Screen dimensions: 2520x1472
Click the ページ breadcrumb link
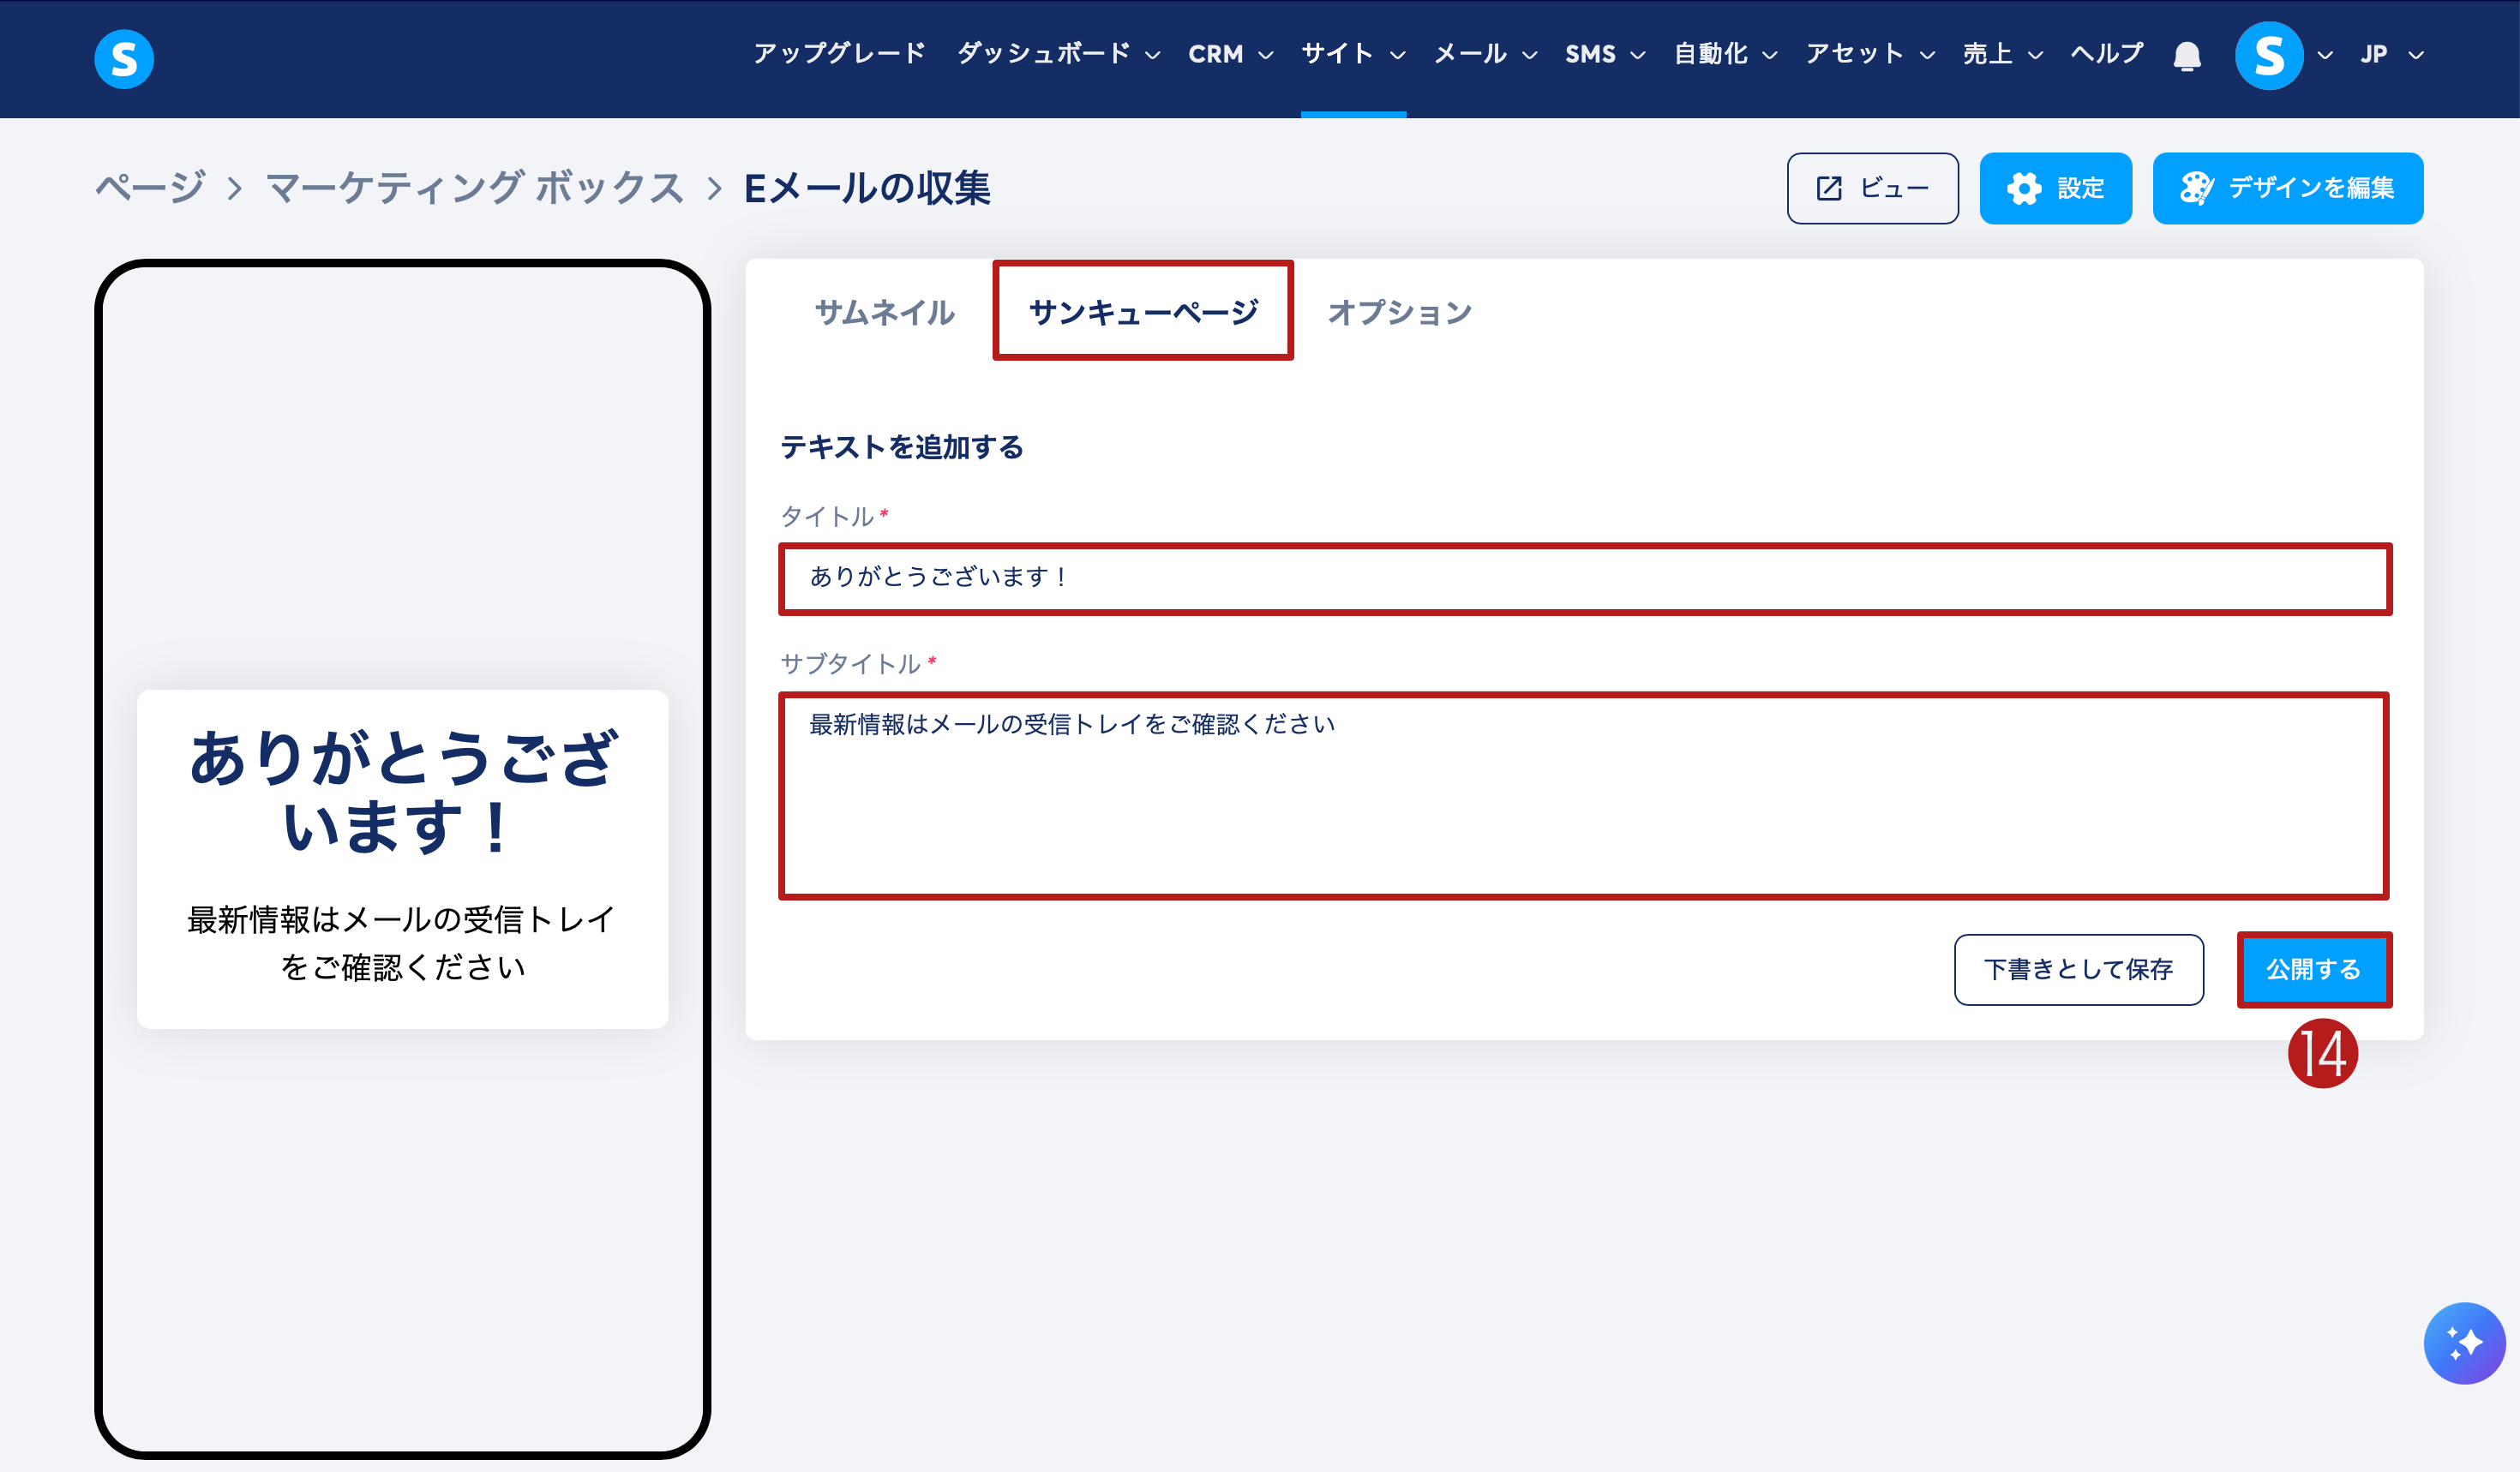(150, 188)
